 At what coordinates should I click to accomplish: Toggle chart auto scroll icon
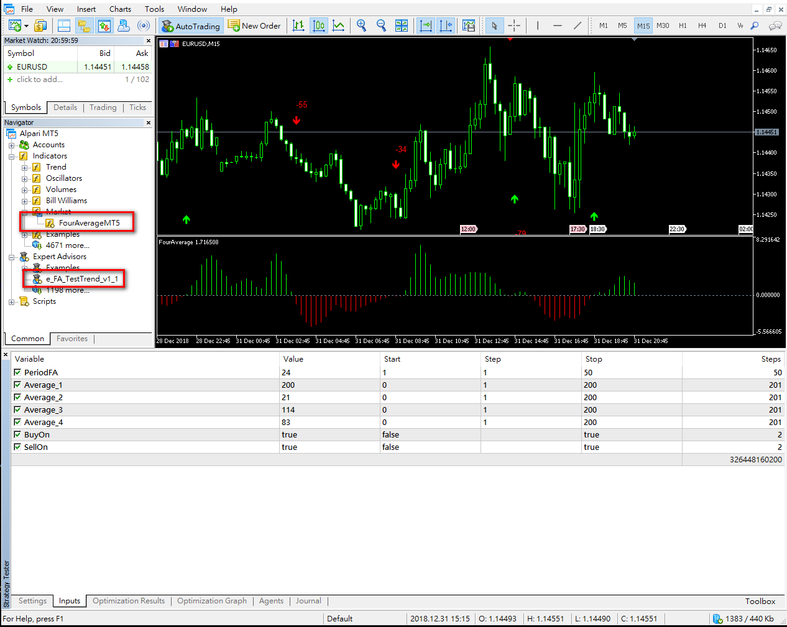click(426, 25)
